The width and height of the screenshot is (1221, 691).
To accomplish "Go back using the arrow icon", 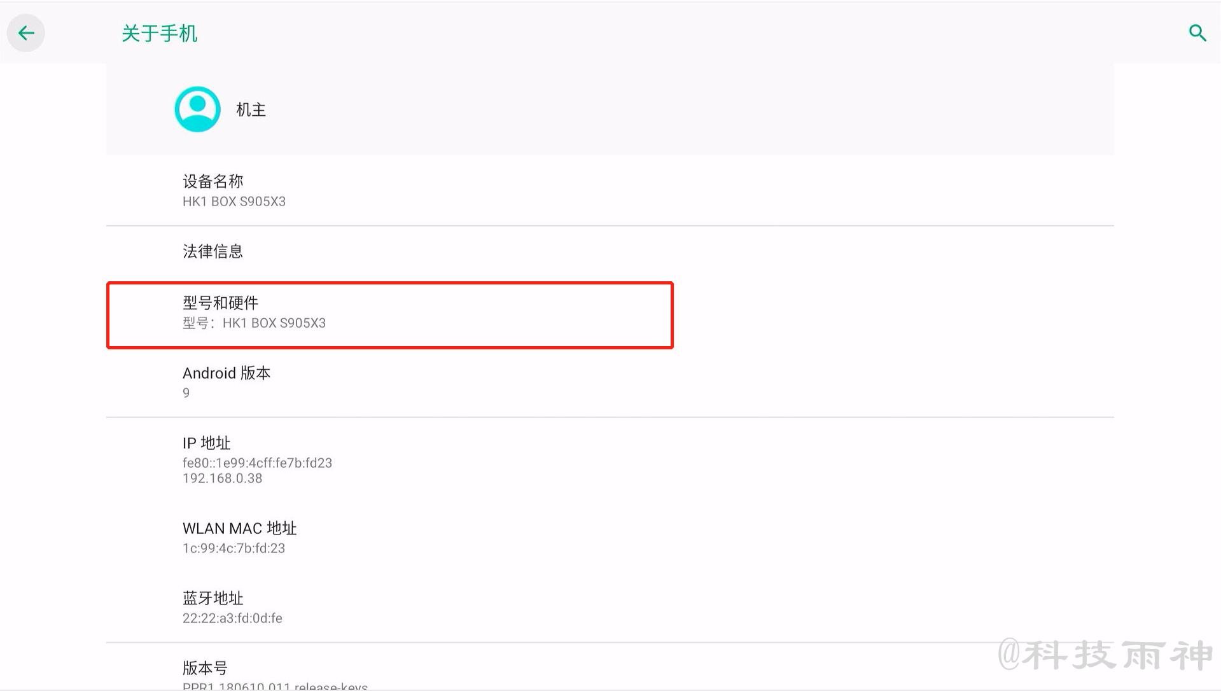I will pos(26,33).
